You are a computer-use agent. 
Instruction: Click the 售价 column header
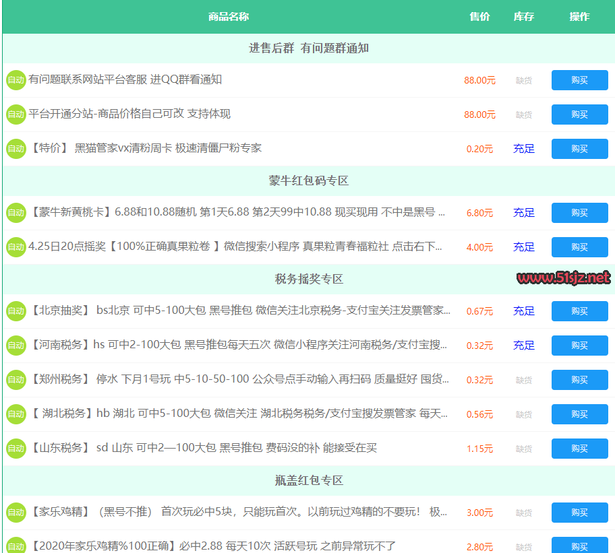pos(479,17)
